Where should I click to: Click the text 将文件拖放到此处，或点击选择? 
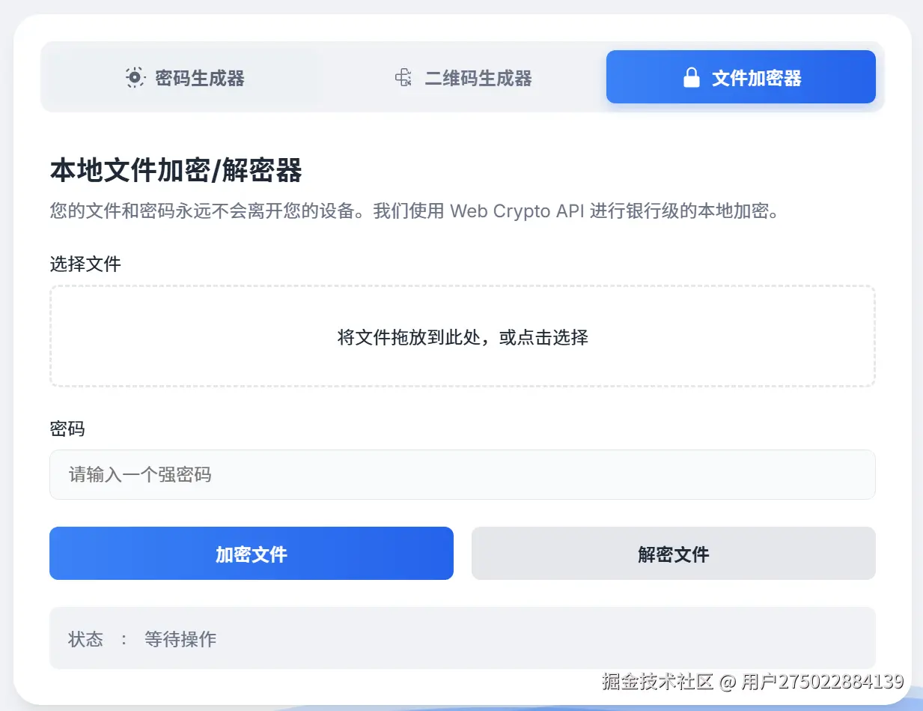(x=462, y=338)
